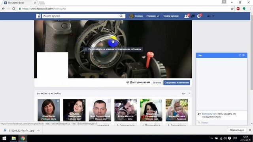Image resolution: width=253 pixels, height=142 pixels.
Task: Open the Windows Start menu
Action: [4, 138]
